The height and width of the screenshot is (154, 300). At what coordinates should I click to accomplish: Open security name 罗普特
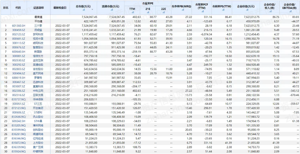pyautogui.click(x=38, y=78)
